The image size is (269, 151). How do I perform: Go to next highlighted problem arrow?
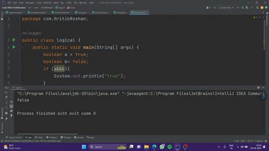[x=263, y=17]
